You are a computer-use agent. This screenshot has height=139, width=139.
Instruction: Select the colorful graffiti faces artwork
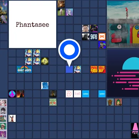123,24
